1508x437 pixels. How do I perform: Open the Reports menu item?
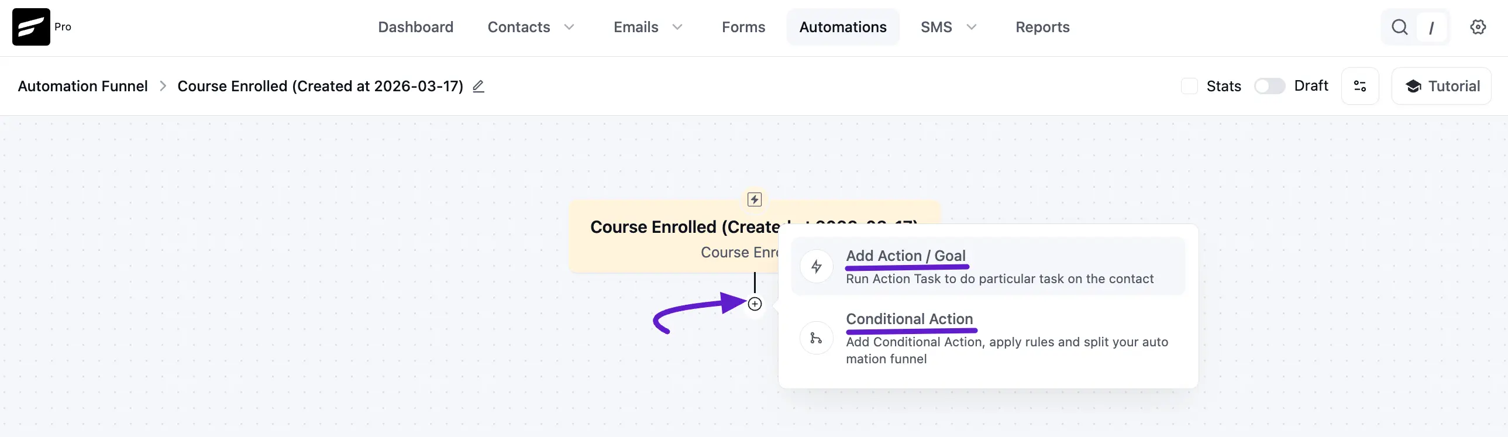1042,27
